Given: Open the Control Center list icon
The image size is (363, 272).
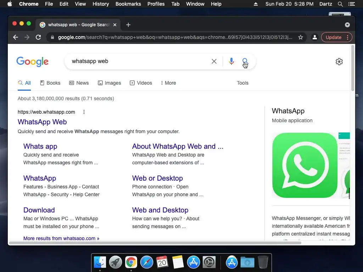Looking at the screenshot, I should tap(352, 4).
